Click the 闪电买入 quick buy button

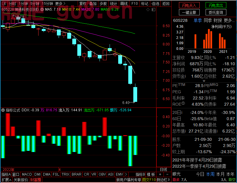click(x=189, y=5)
